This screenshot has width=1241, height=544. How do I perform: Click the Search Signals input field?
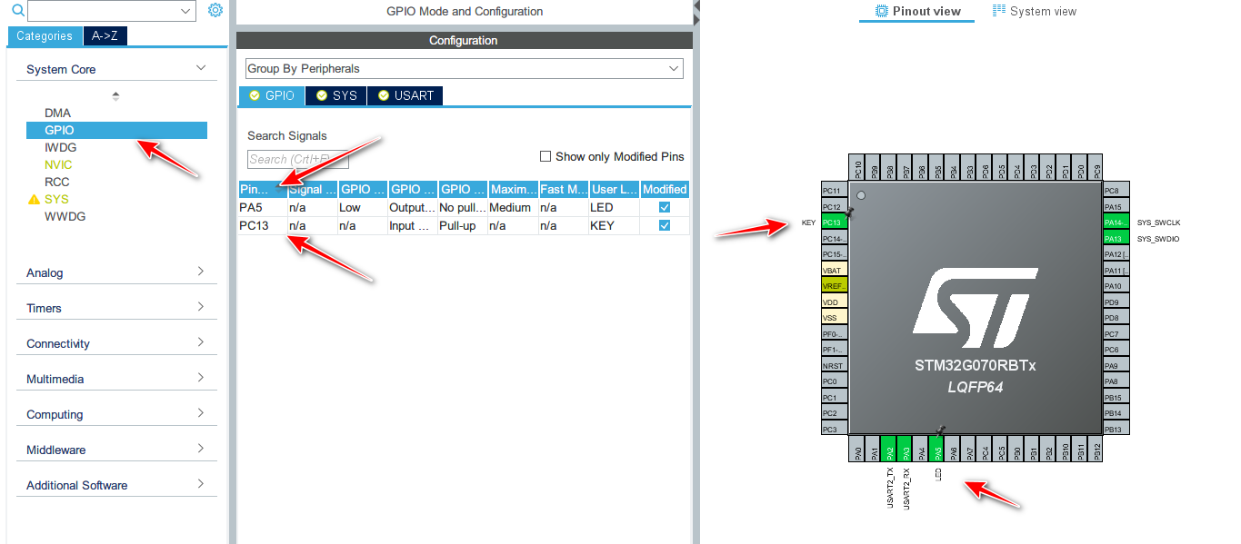295,159
